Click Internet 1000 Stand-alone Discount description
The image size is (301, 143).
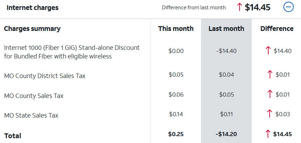72,52
